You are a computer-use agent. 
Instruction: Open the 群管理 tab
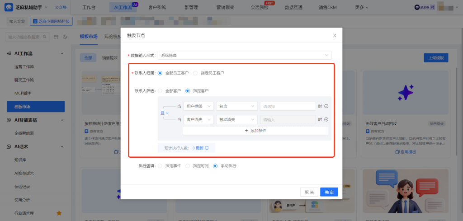click(x=191, y=7)
